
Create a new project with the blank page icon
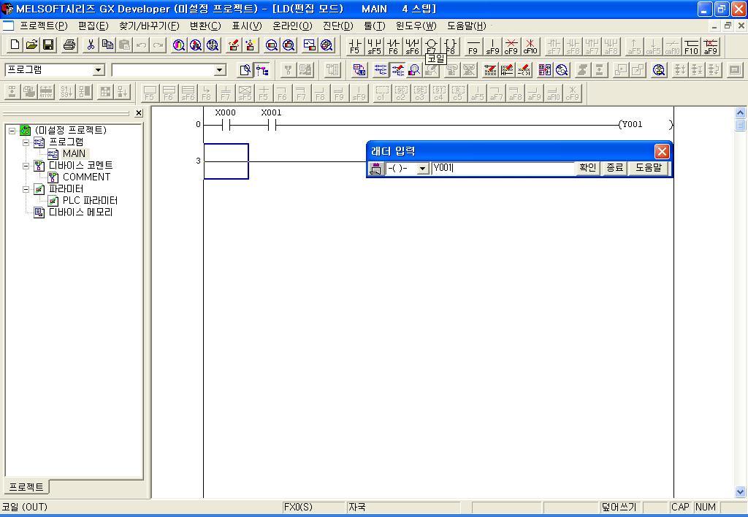[x=15, y=45]
